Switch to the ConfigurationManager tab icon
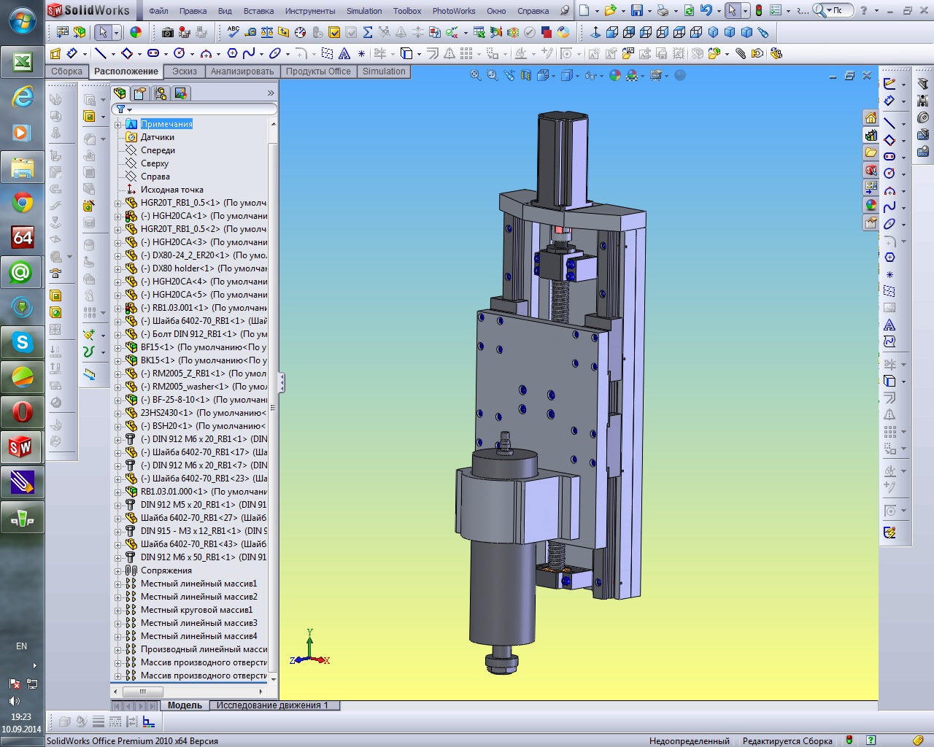Image resolution: width=934 pixels, height=747 pixels. (161, 93)
